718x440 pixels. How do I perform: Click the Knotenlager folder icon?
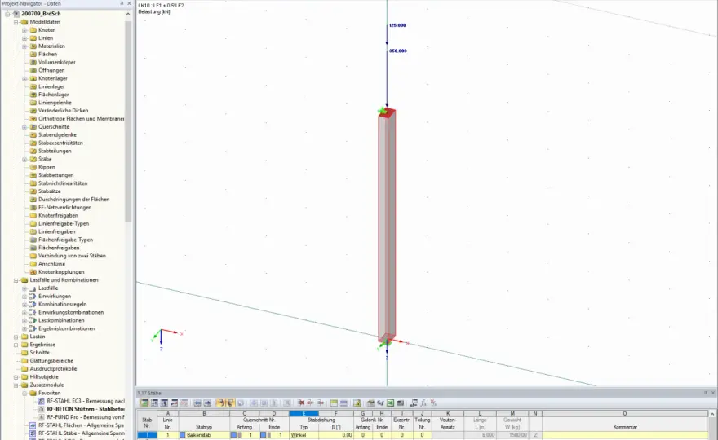pyautogui.click(x=33, y=79)
